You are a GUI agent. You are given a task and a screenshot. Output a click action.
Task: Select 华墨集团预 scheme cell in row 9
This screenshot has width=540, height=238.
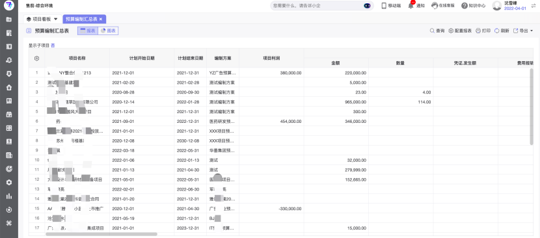point(223,150)
